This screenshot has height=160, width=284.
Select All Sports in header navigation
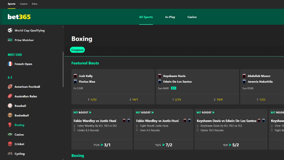pos(146,17)
